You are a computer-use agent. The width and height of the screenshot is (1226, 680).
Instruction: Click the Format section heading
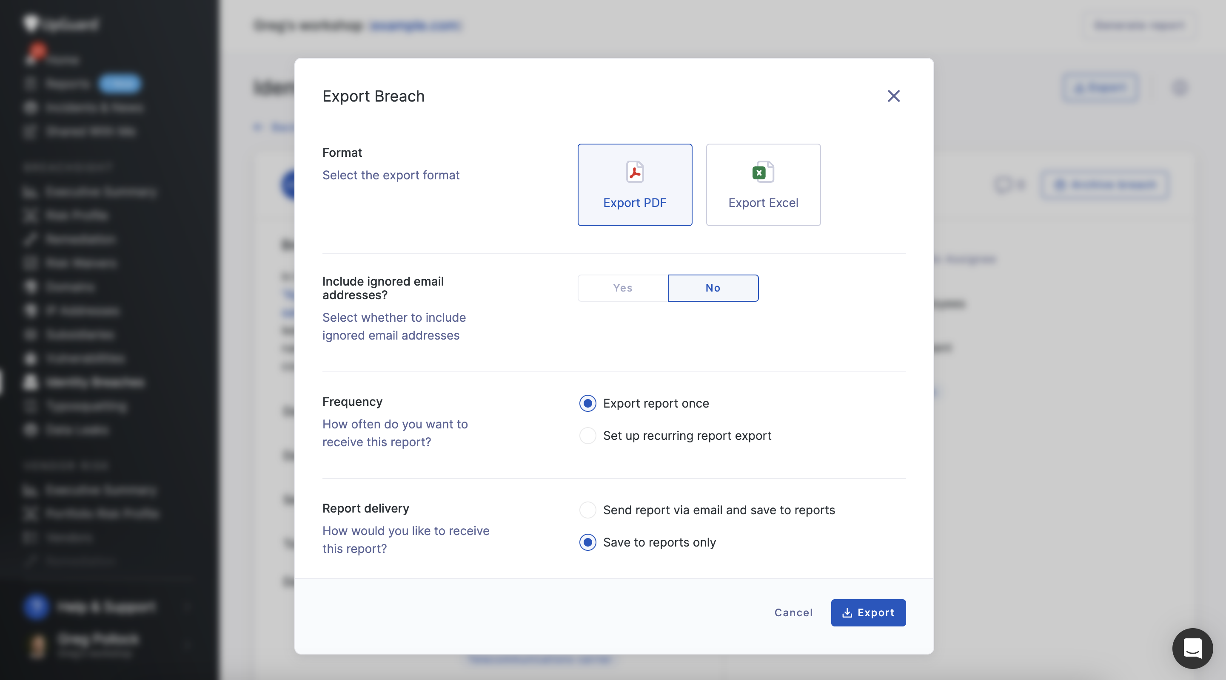(x=342, y=153)
